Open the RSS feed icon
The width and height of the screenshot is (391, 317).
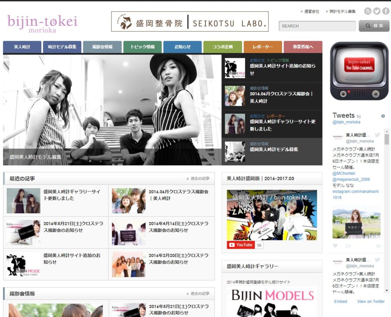tap(368, 11)
